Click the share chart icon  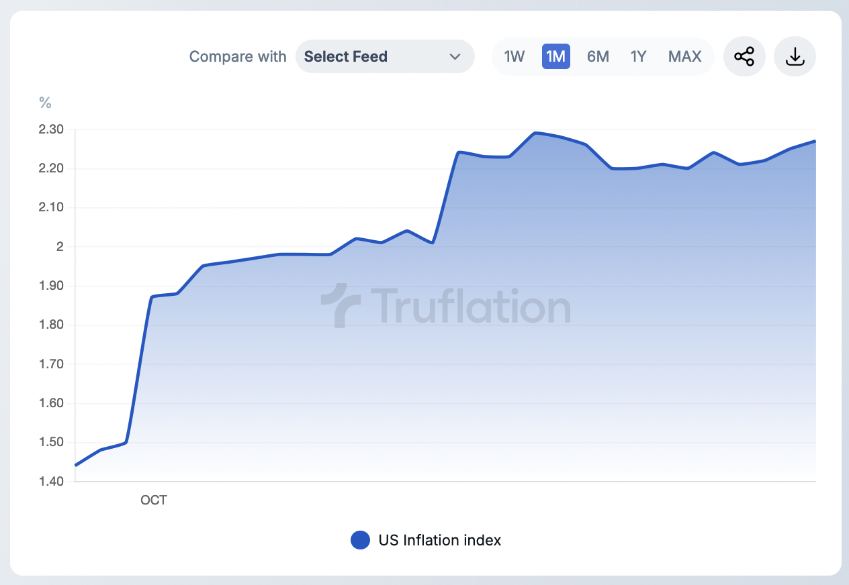[x=744, y=56]
